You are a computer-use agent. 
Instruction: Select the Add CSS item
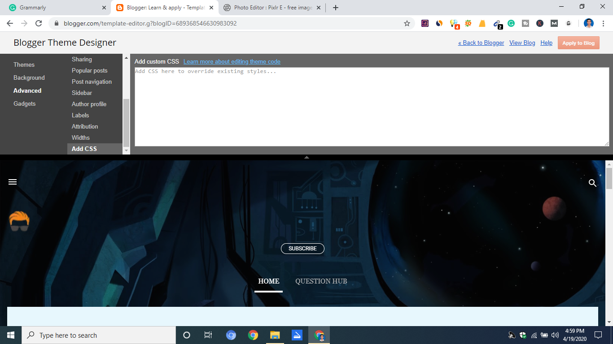coord(95,149)
